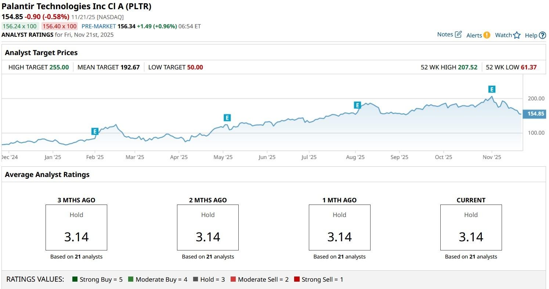Image resolution: width=549 pixels, height=289 pixels.
Task: Select the 3 MTHS AGO rating box
Action: 76,228
